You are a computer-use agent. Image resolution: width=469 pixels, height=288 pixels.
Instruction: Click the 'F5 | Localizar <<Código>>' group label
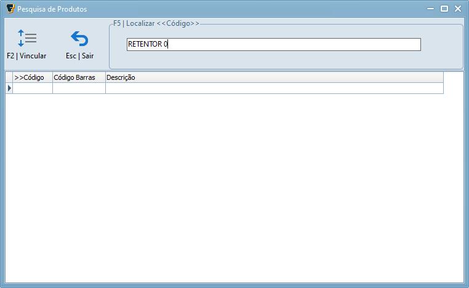156,23
